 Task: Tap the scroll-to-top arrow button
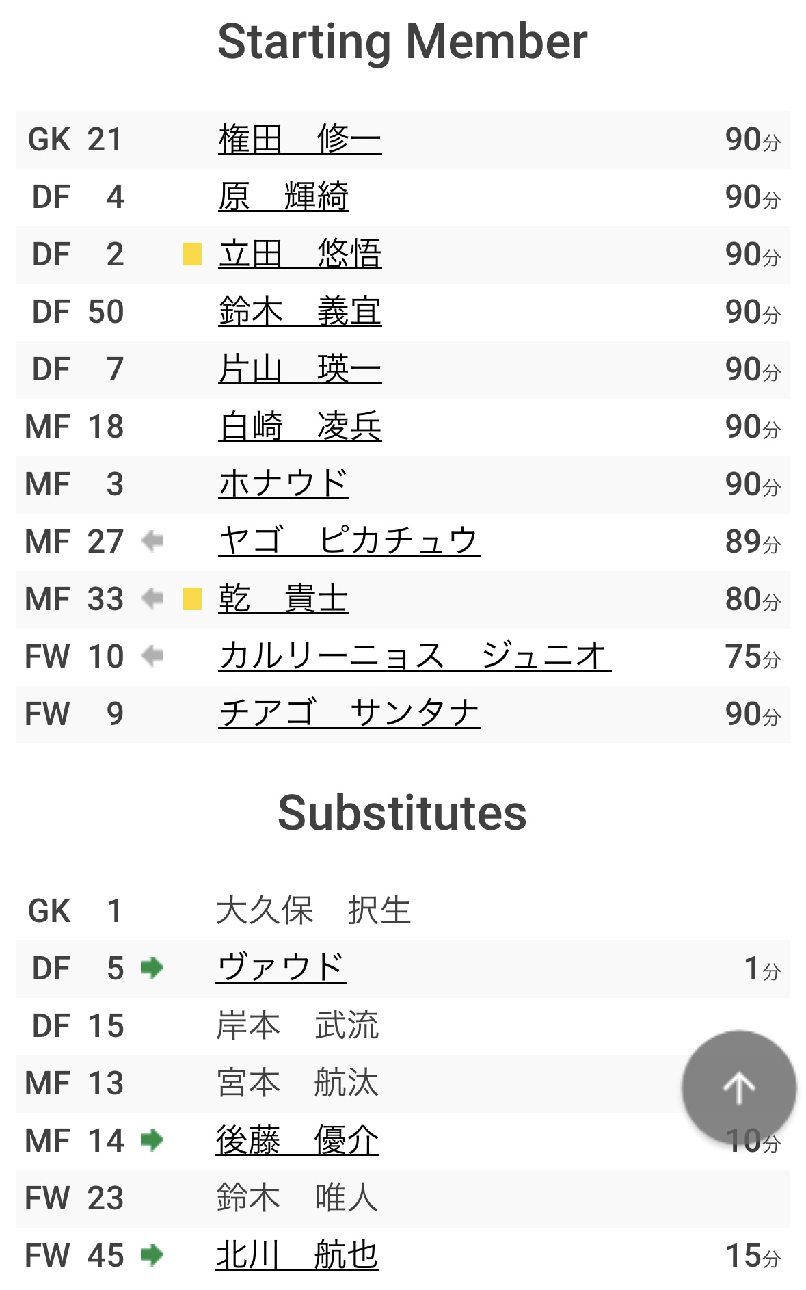click(739, 1088)
